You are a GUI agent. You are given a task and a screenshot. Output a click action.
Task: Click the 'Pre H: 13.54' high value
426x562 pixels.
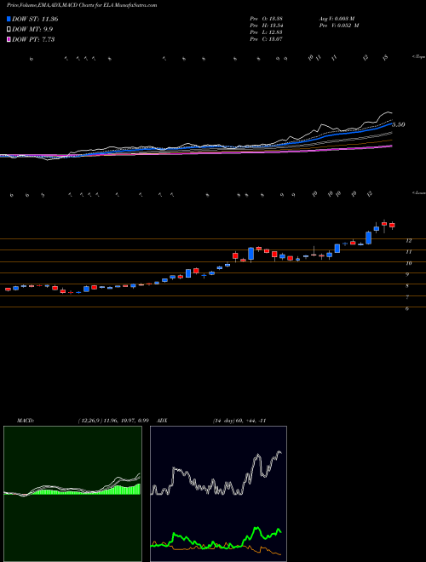pyautogui.click(x=267, y=26)
